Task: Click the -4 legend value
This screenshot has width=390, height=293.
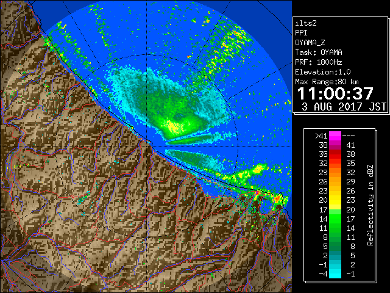Action: (x=323, y=273)
